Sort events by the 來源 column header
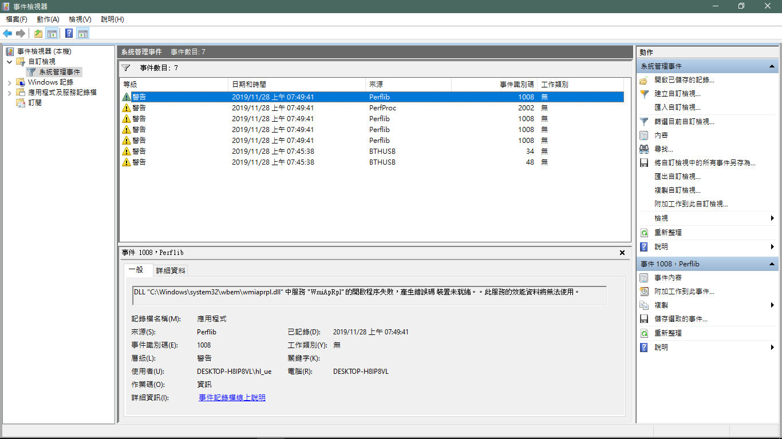The width and height of the screenshot is (782, 439). [408, 85]
